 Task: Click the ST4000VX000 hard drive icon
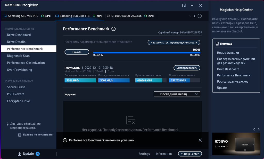(x=109, y=16)
